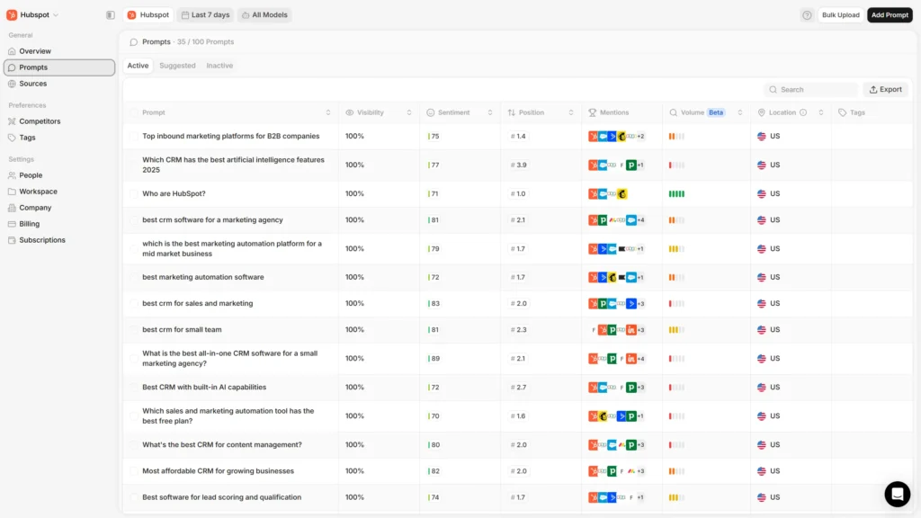Open the Overview sidebar menu item

[59, 51]
